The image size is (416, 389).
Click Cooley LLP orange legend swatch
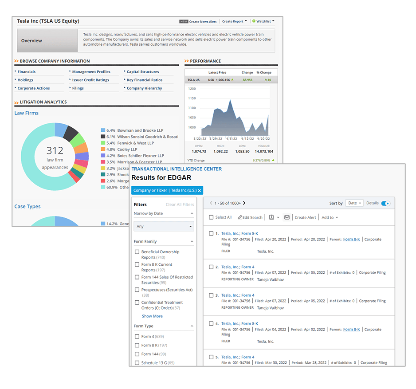click(x=103, y=149)
